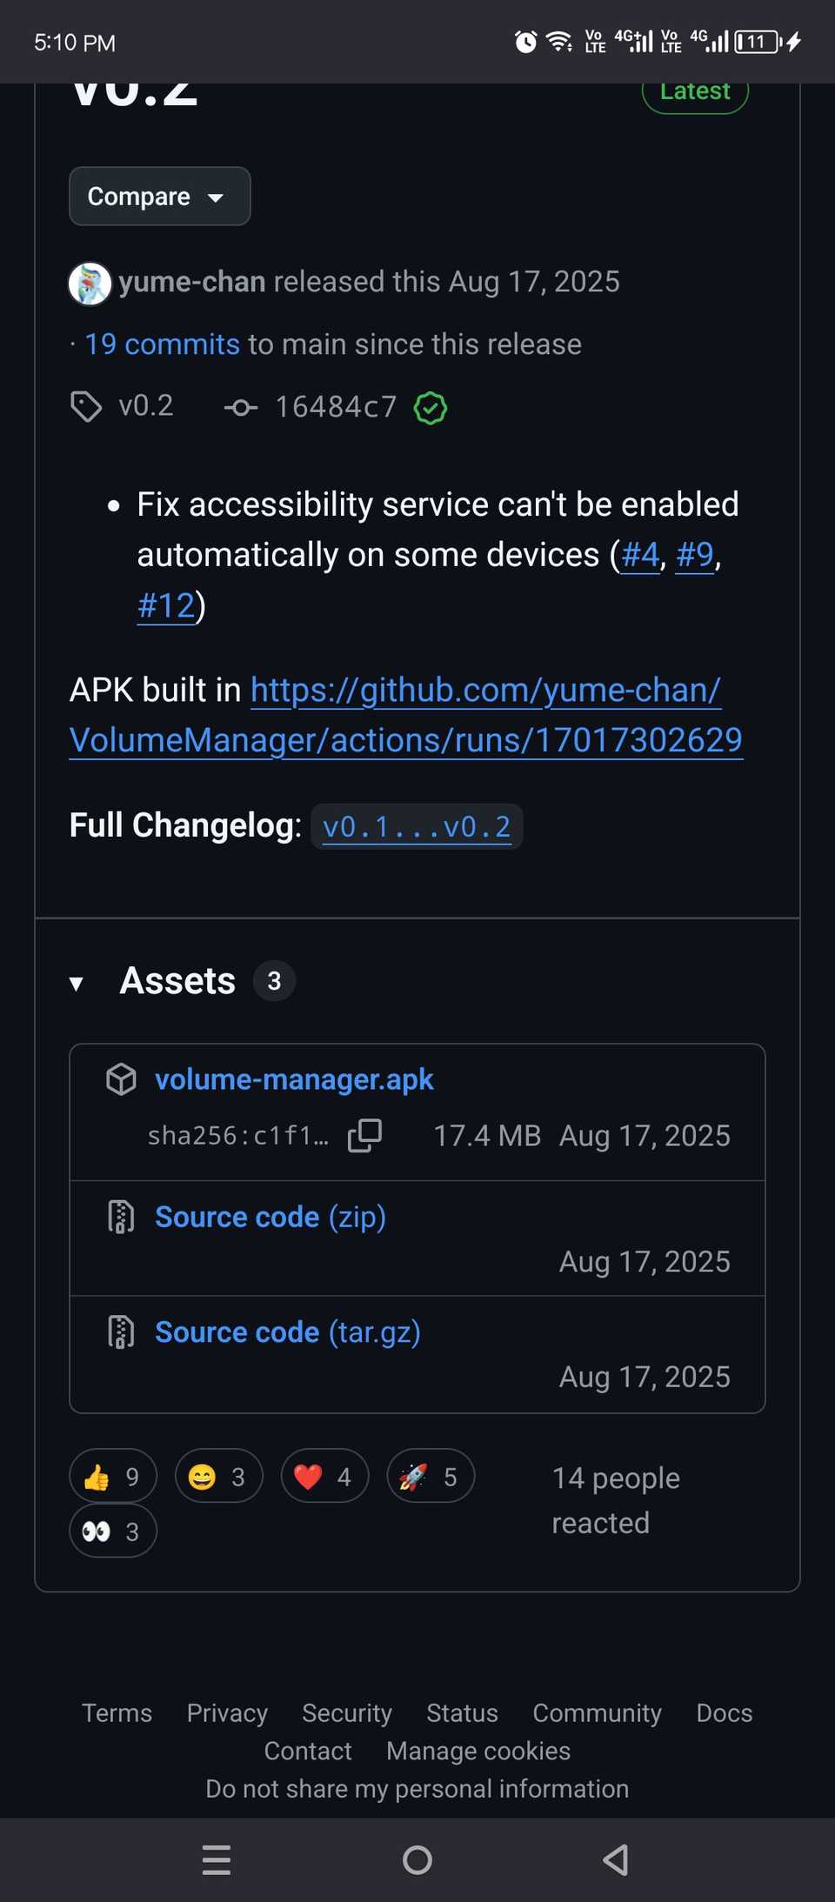Collapse the Assets section triangle
Image resolution: width=835 pixels, height=1902 pixels.
pyautogui.click(x=77, y=983)
